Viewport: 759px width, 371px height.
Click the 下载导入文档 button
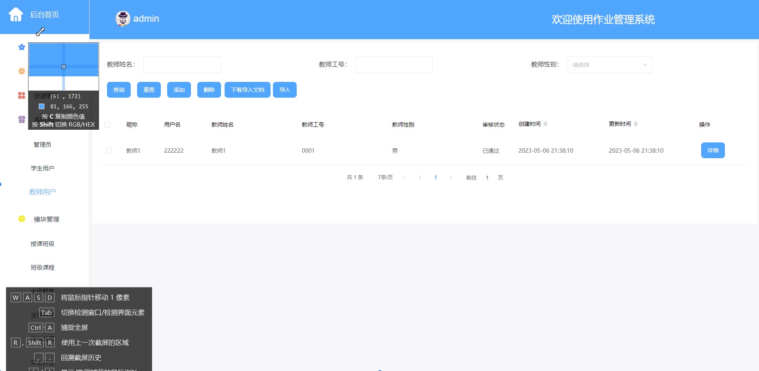point(248,90)
